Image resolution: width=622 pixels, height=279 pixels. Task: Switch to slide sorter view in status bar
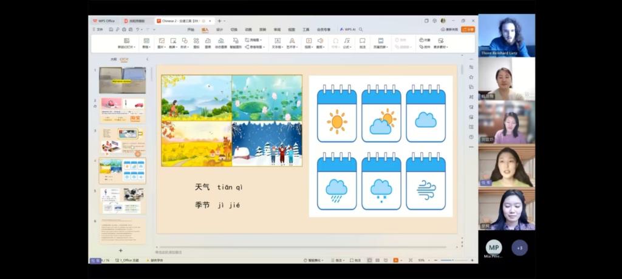377,260
